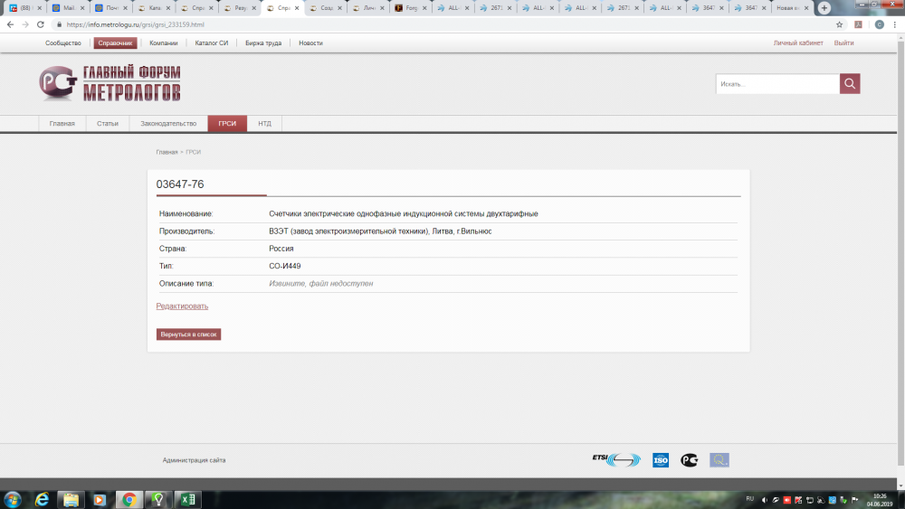Click the Редактировать link

pos(182,306)
